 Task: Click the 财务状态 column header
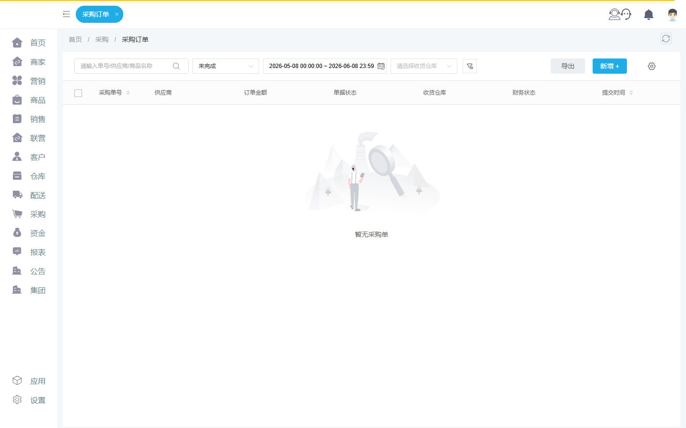[524, 93]
